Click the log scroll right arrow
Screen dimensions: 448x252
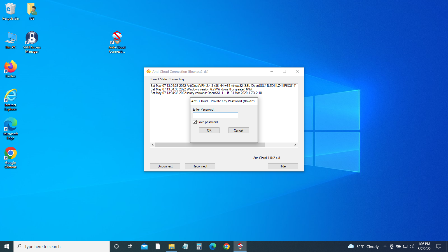(x=295, y=145)
